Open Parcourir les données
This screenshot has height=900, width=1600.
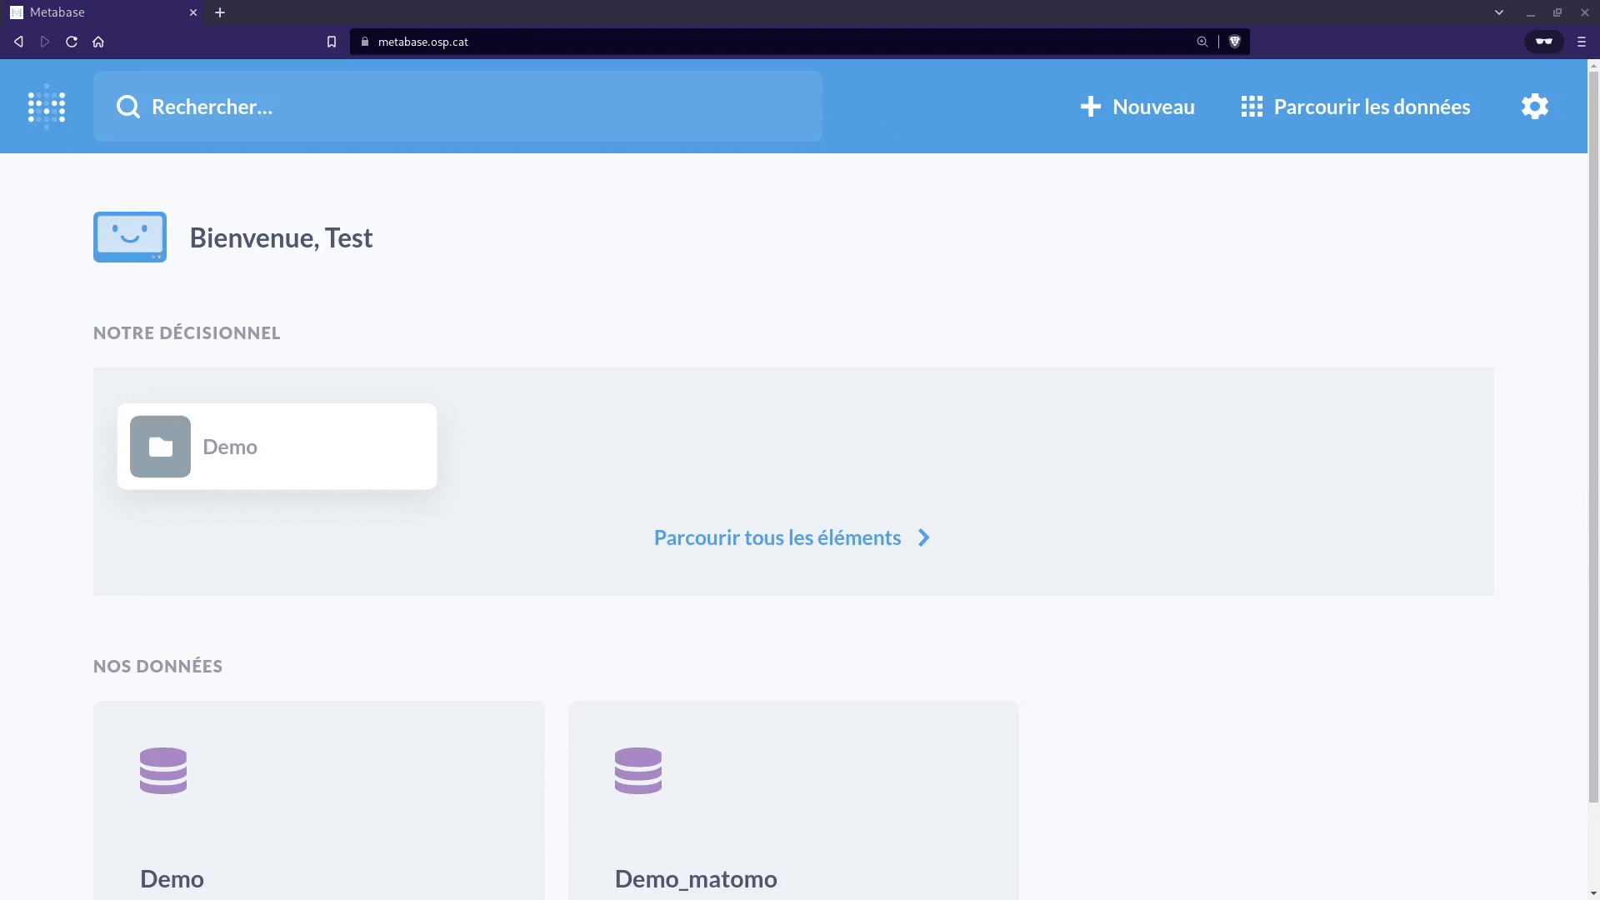(1356, 107)
